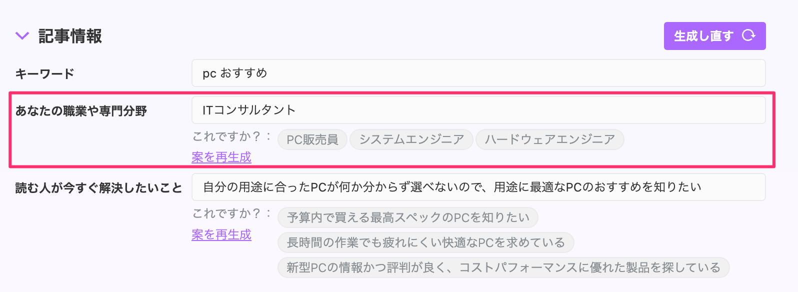
Task: Pick the 予算内で買える最高スペック suggestion chip
Action: coord(408,217)
